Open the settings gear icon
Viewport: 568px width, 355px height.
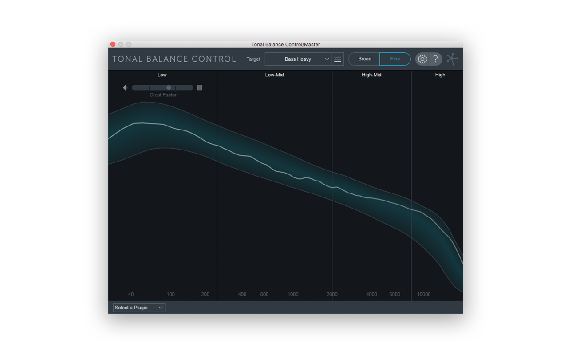(422, 59)
